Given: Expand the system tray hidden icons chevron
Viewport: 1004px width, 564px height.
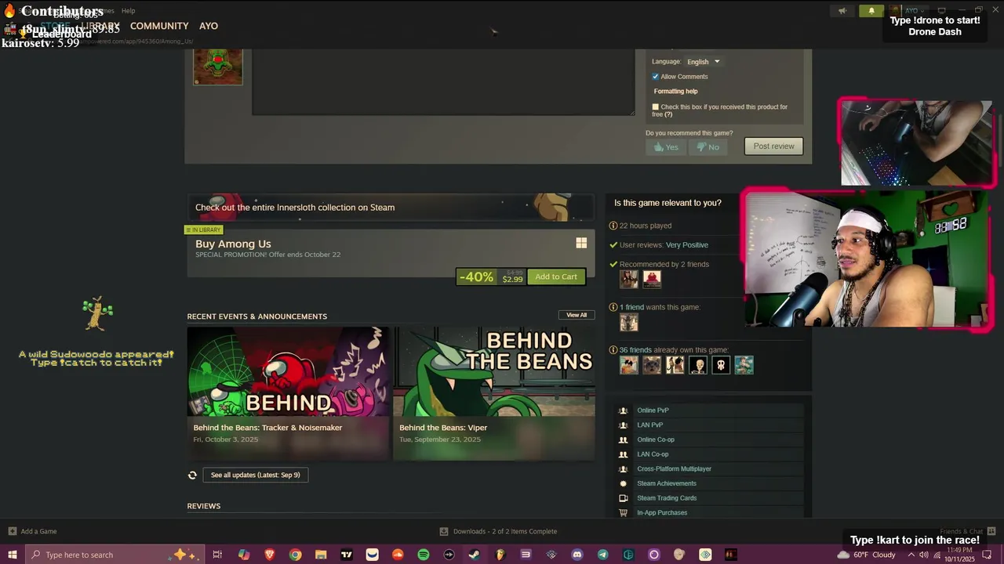Looking at the screenshot, I should pyautogui.click(x=911, y=555).
